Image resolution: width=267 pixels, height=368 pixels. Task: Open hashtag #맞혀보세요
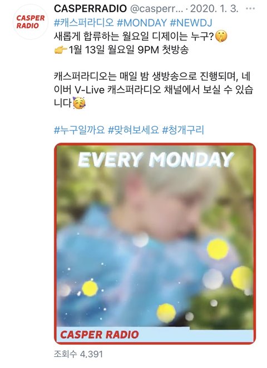133,130
